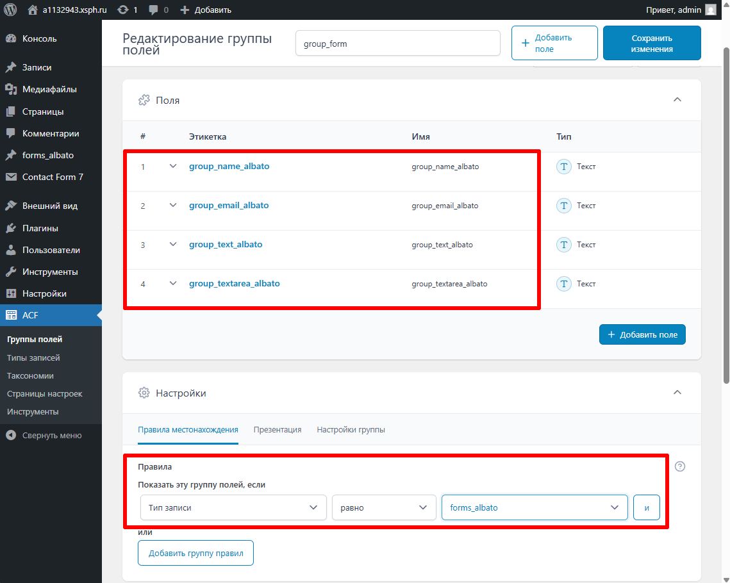Open the Тип записи rule dropdown

[x=233, y=507]
